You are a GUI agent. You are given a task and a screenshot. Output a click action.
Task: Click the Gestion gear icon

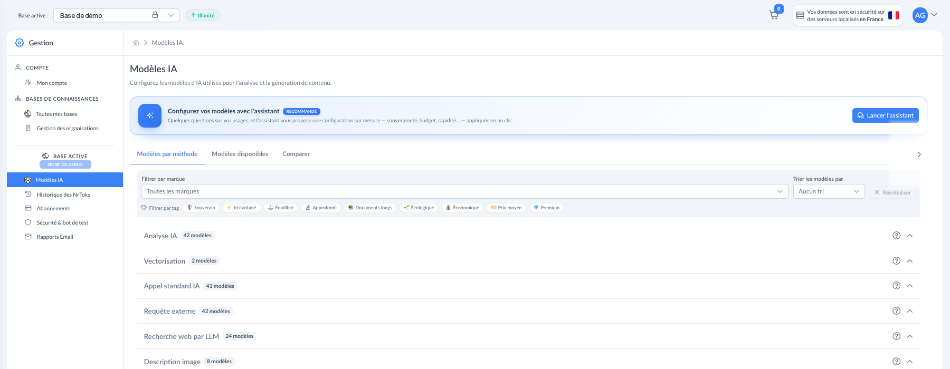(20, 43)
